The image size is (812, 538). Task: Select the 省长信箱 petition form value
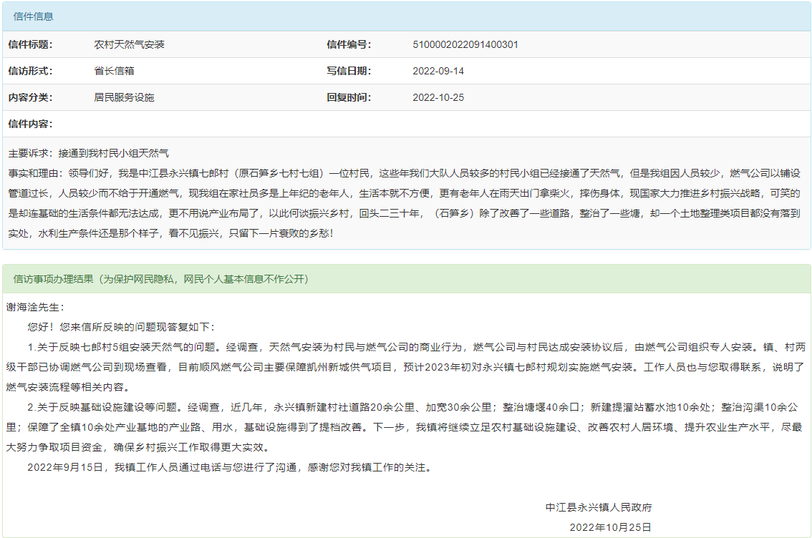[114, 71]
